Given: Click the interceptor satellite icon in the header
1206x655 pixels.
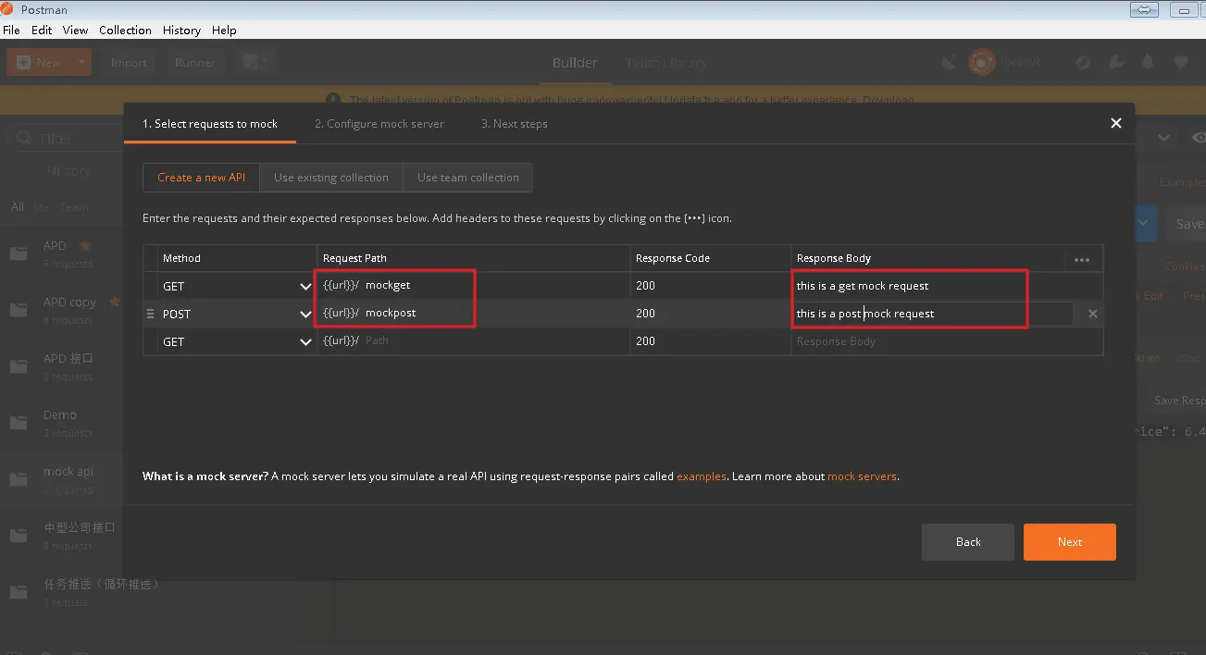Looking at the screenshot, I should pos(948,63).
